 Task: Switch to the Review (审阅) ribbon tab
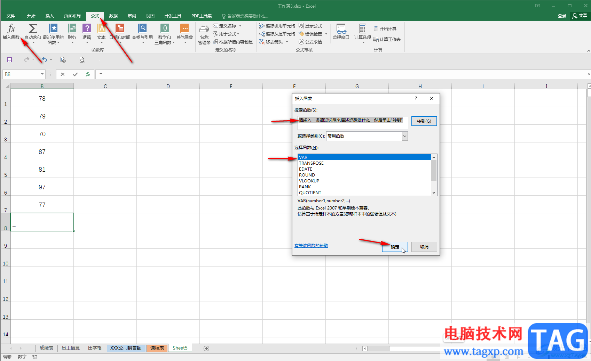pyautogui.click(x=132, y=16)
